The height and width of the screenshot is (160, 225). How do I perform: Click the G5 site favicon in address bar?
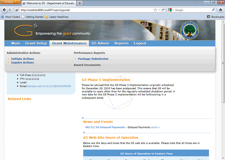pos(17,10)
